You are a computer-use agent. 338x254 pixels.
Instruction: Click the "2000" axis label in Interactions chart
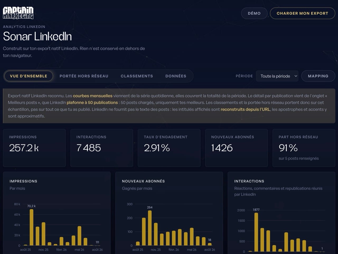(x=241, y=210)
